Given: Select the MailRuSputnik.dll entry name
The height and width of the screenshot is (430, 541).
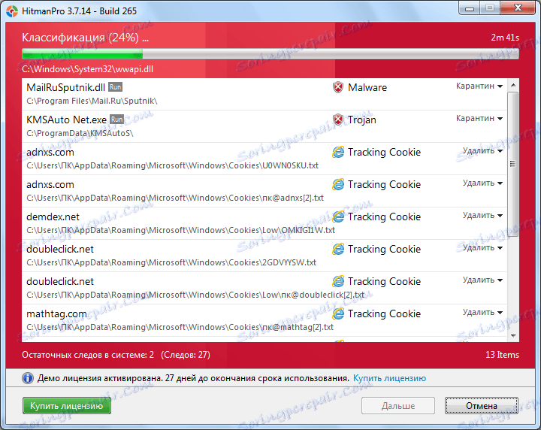Looking at the screenshot, I should click(65, 88).
